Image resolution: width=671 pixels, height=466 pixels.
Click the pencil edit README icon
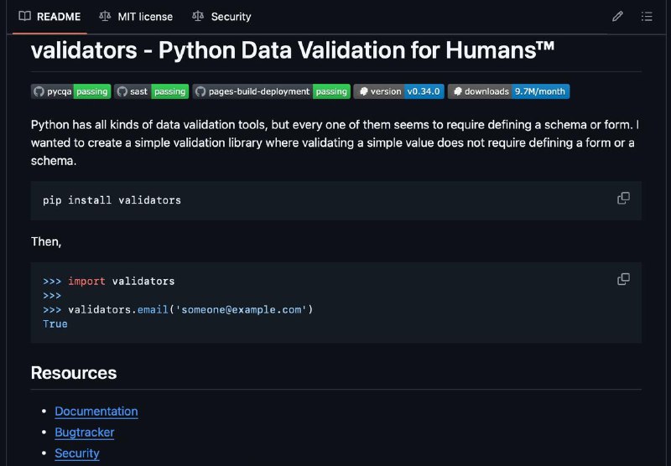[617, 17]
